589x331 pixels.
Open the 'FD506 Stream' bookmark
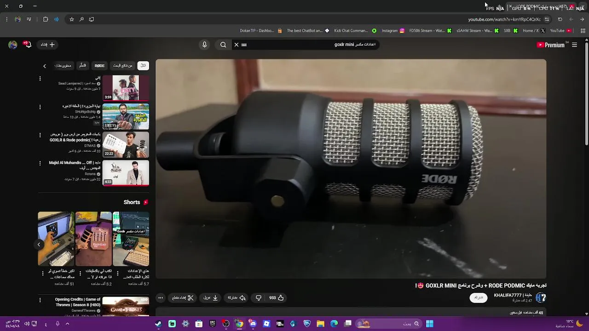point(430,31)
